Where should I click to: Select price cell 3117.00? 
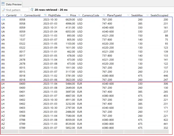tap(70, 72)
